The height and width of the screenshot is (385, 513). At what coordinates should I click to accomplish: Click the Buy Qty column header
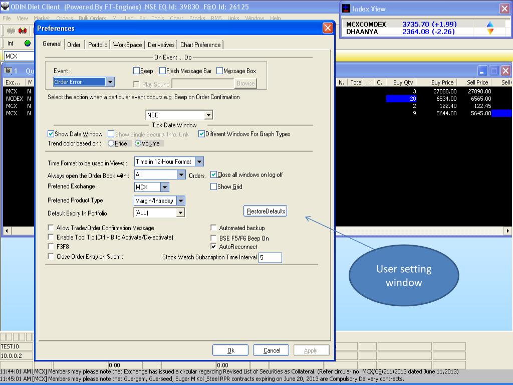coord(403,83)
